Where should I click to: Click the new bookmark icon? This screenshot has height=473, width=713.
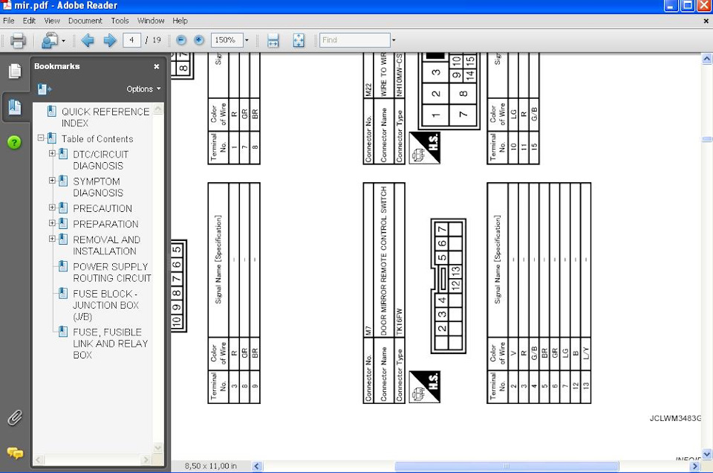pyautogui.click(x=44, y=89)
